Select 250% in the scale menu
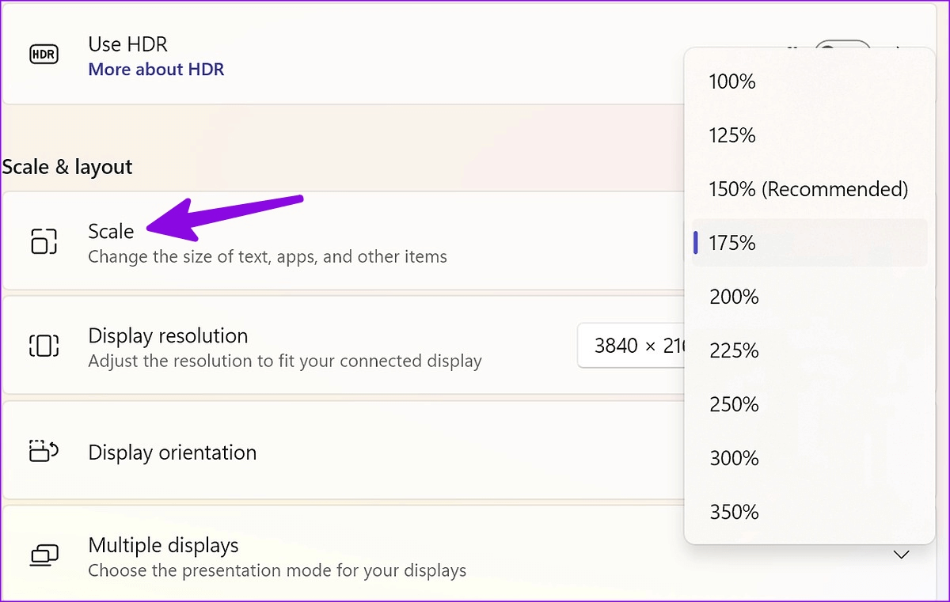Image resolution: width=950 pixels, height=602 pixels. [x=734, y=404]
